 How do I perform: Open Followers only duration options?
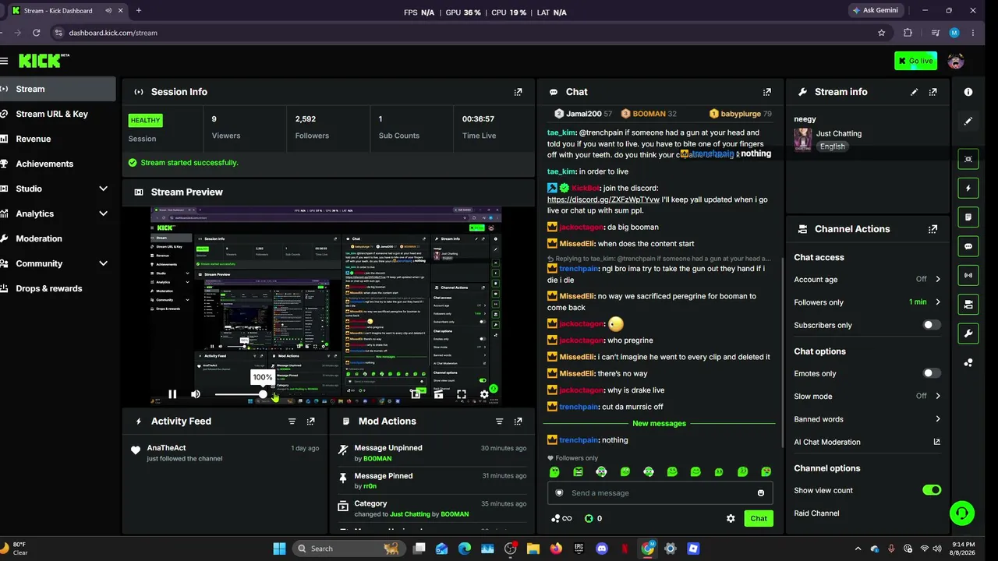pos(867,302)
